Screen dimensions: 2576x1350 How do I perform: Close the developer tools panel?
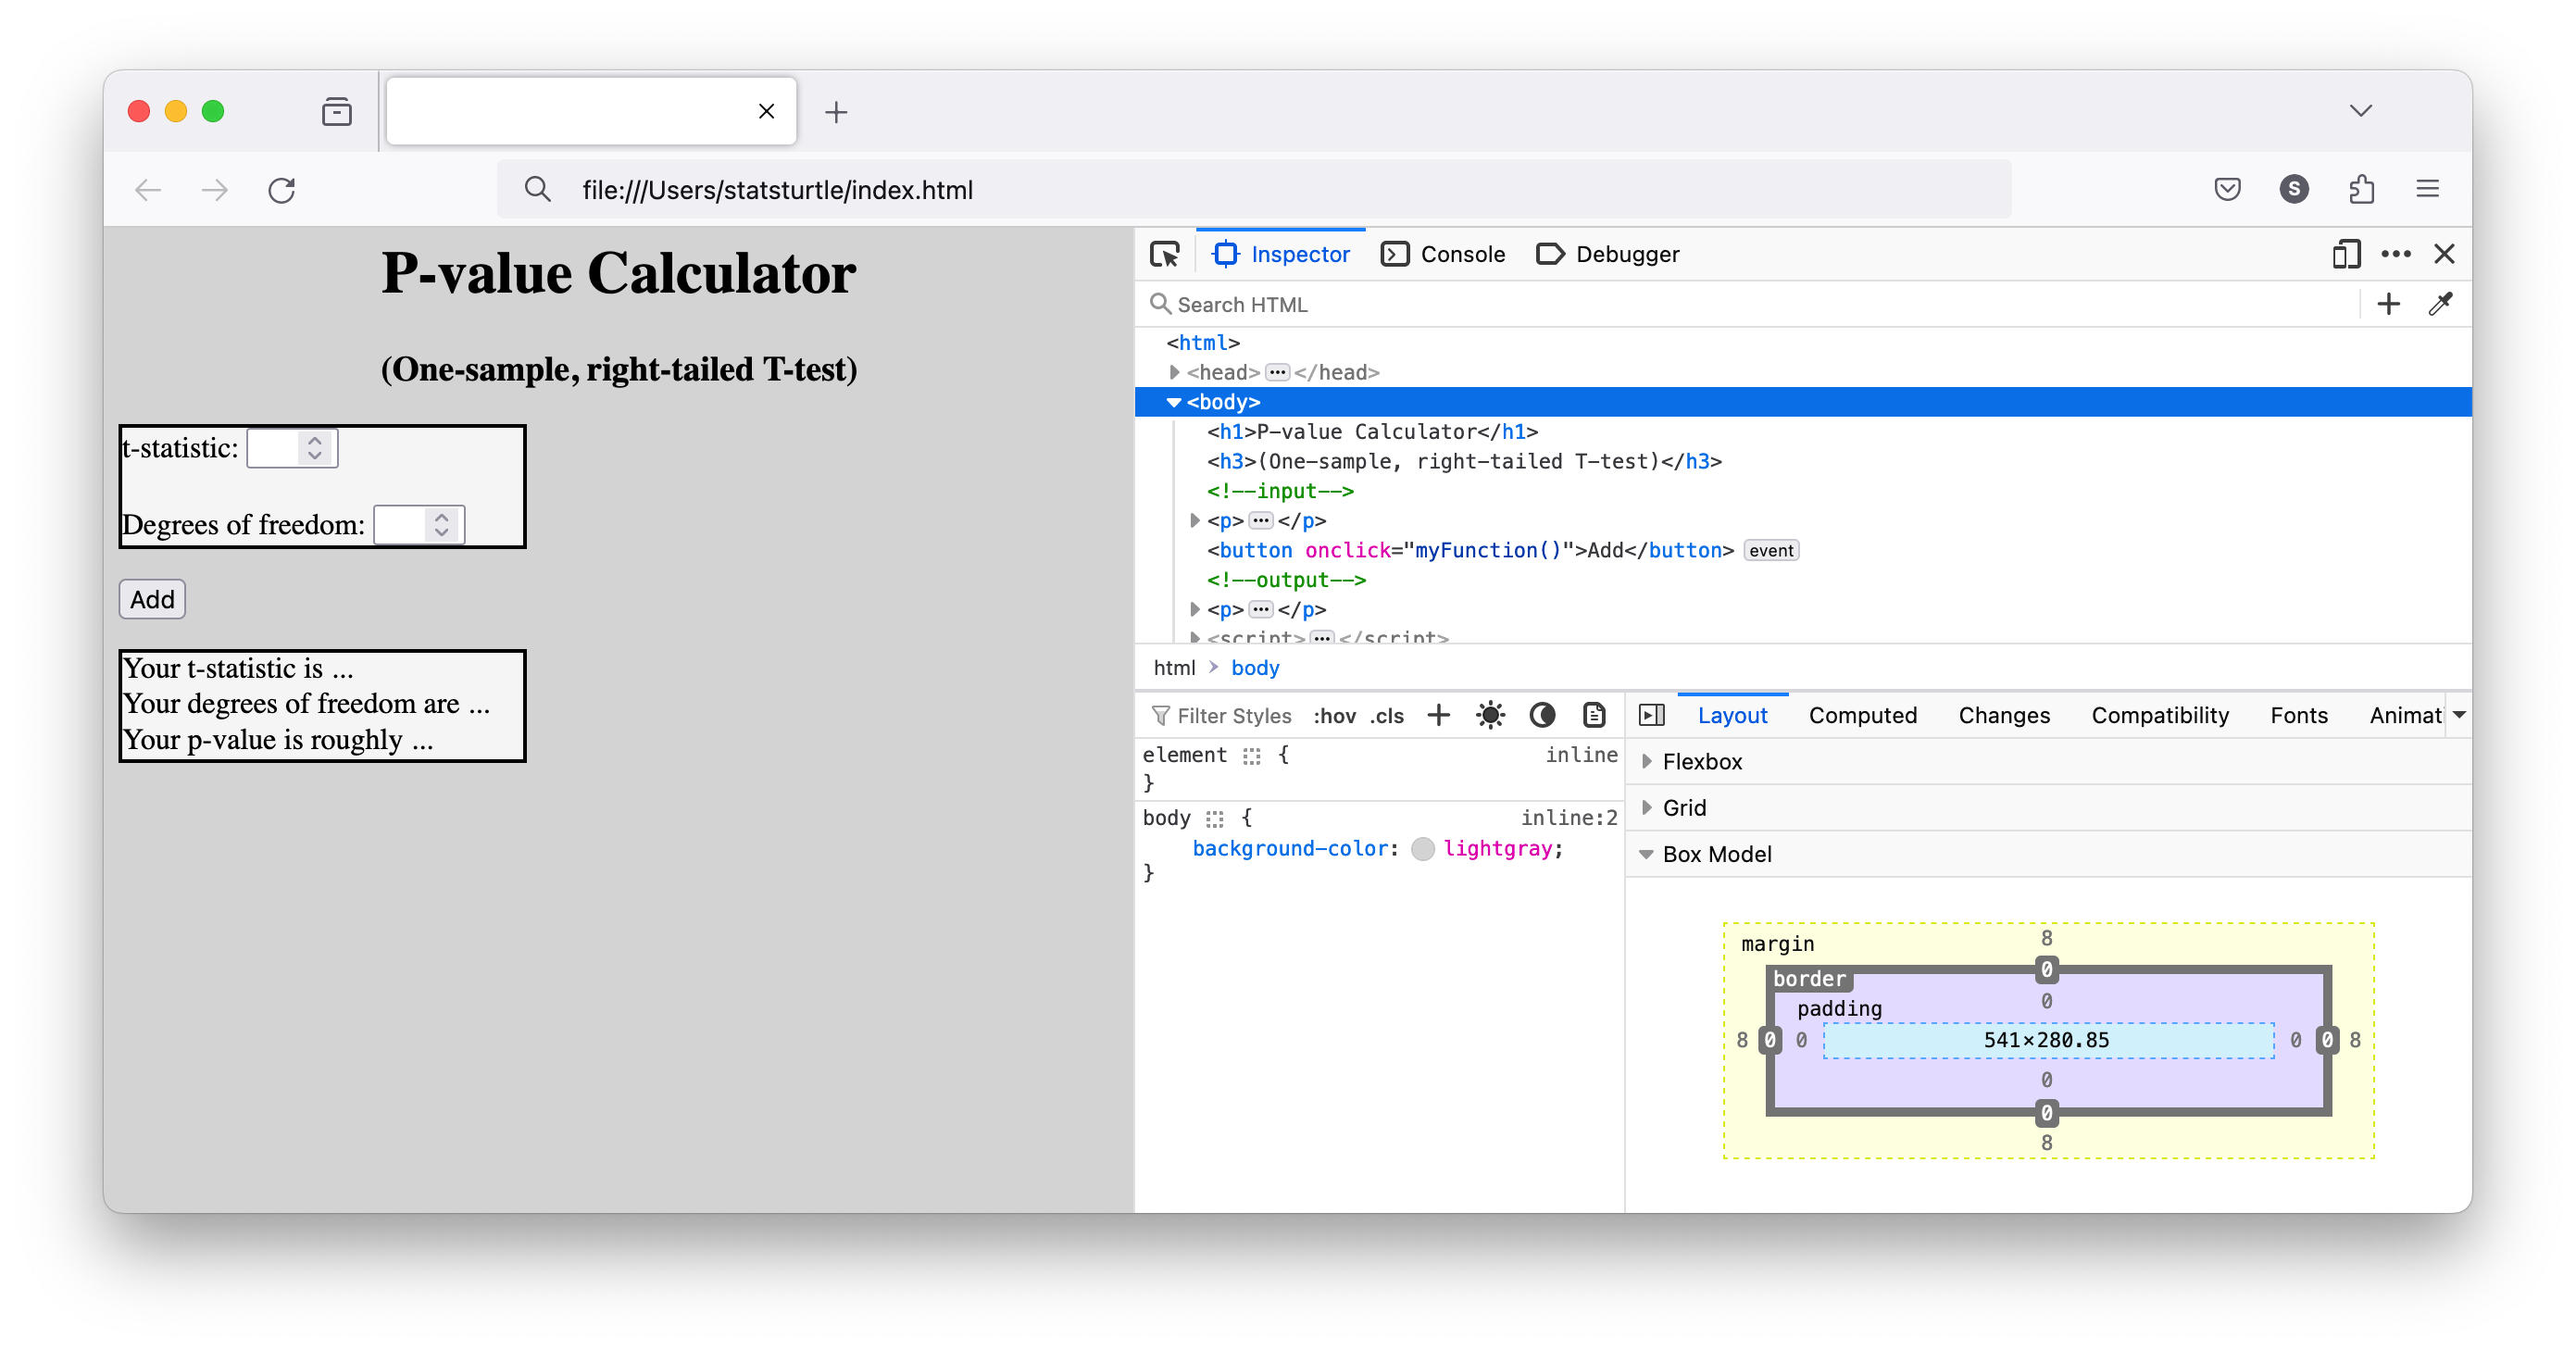(2444, 254)
